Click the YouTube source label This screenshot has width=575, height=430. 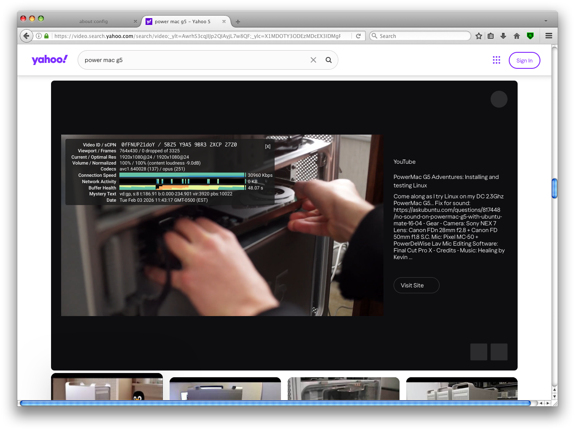point(405,162)
